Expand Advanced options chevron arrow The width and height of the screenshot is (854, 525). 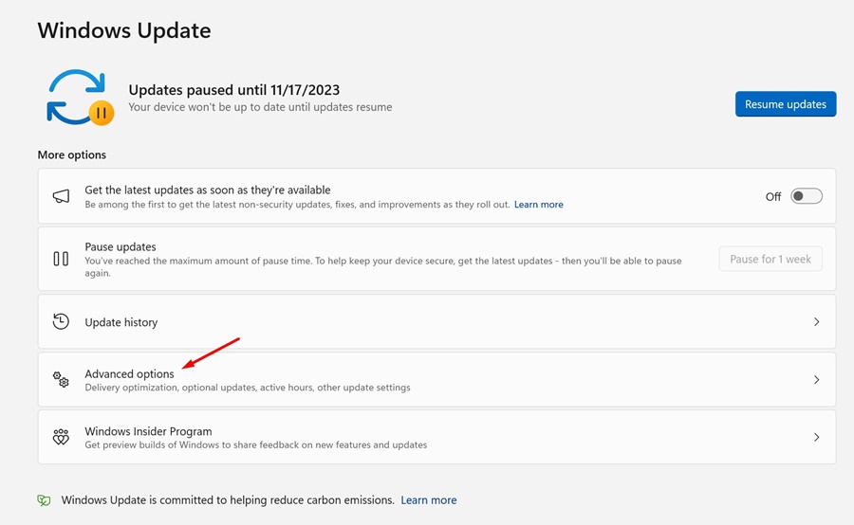(816, 380)
